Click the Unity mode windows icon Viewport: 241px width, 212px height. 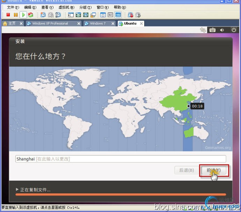tap(93, 15)
